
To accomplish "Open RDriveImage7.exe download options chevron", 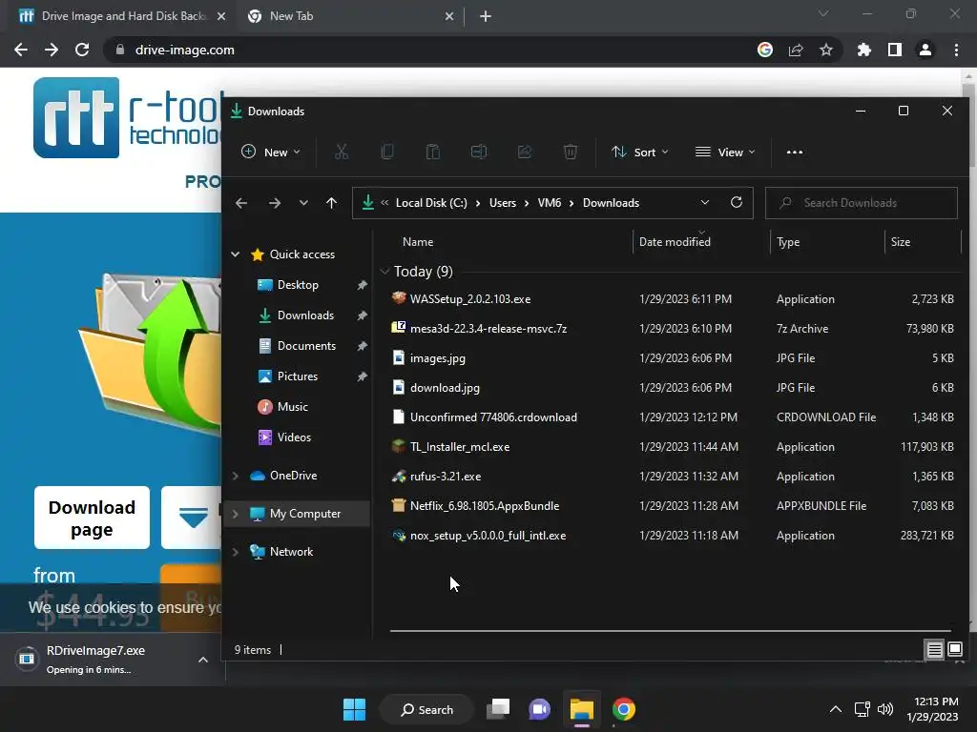I will coord(203,660).
